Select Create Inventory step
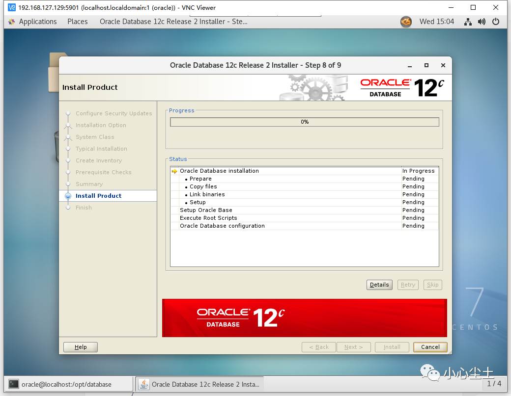The image size is (511, 396). click(x=99, y=160)
